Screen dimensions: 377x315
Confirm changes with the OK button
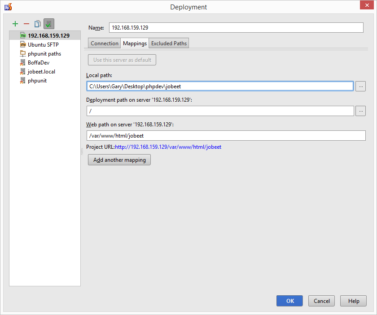coord(289,301)
